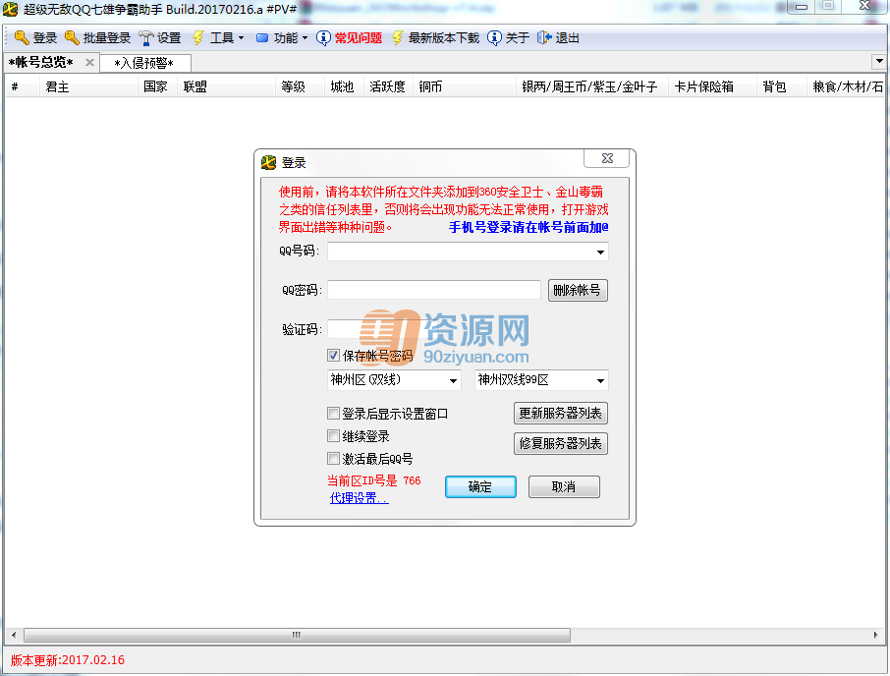
Task: Sort by the 国家 column header
Action: click(157, 86)
